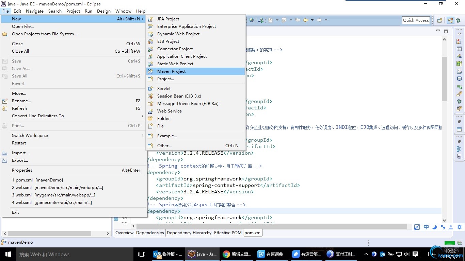Click Open Projects from File System...
The width and height of the screenshot is (465, 261).
[x=74, y=34]
